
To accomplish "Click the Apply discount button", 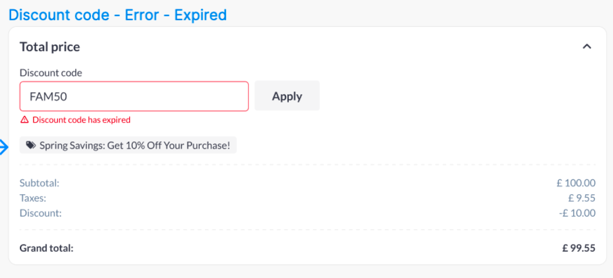I will (x=287, y=96).
